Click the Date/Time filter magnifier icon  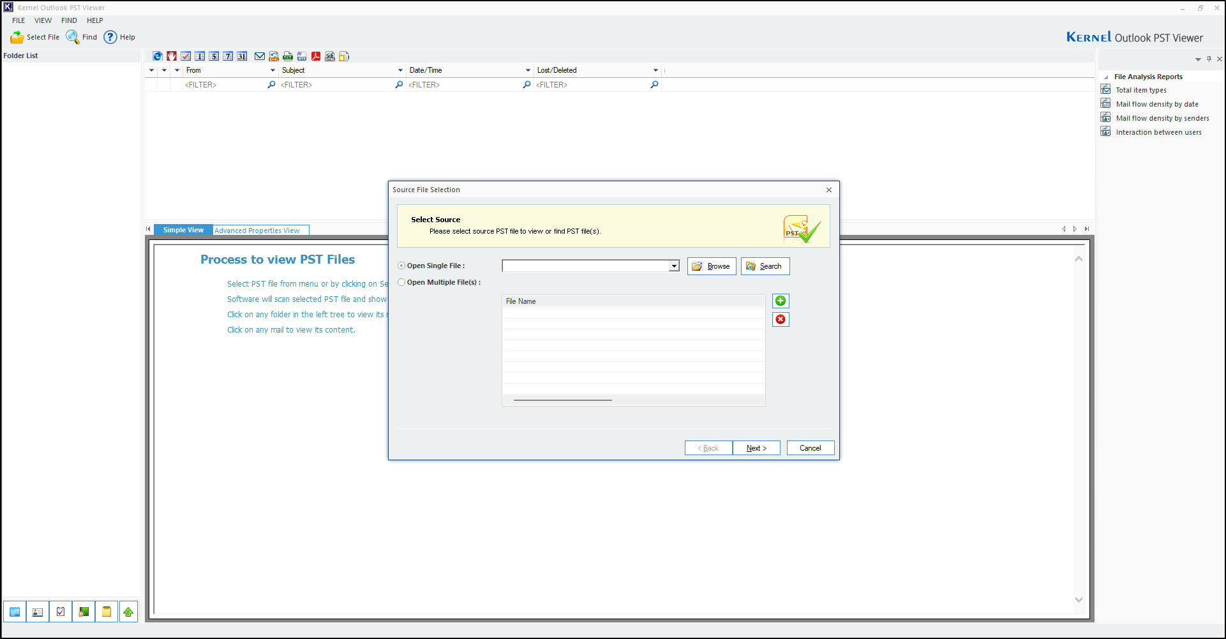pos(527,84)
